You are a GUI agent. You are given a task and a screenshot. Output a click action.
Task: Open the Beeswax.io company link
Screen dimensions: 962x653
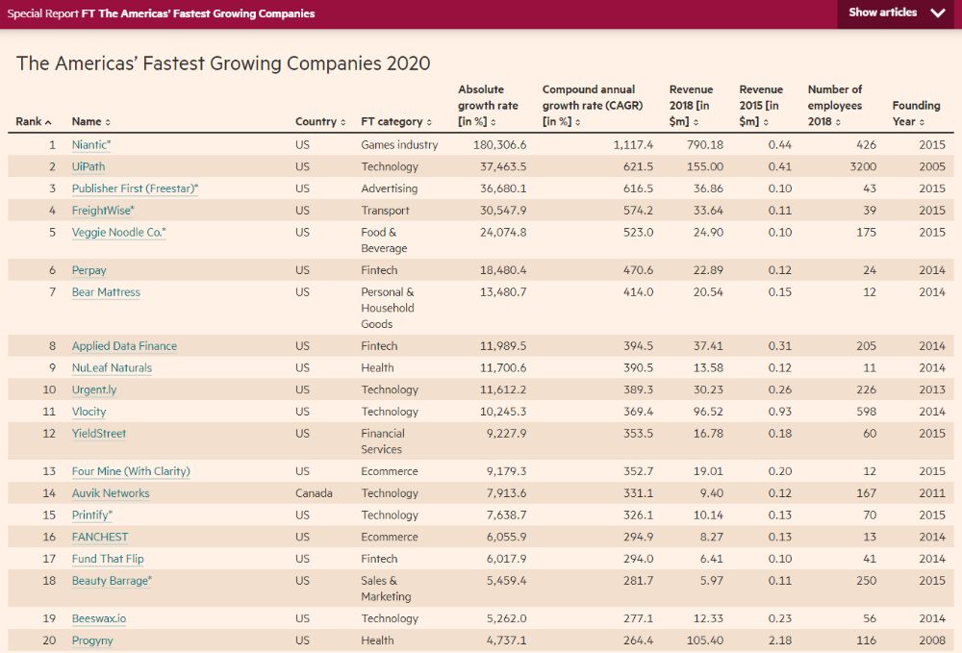pos(99,618)
